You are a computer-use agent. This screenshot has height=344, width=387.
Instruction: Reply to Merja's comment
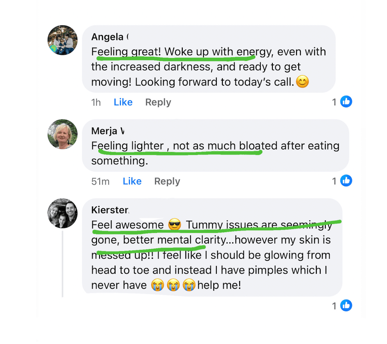click(x=167, y=181)
